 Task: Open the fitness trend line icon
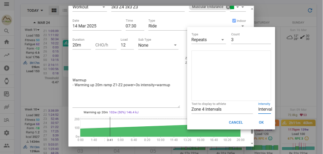pos(7,55)
